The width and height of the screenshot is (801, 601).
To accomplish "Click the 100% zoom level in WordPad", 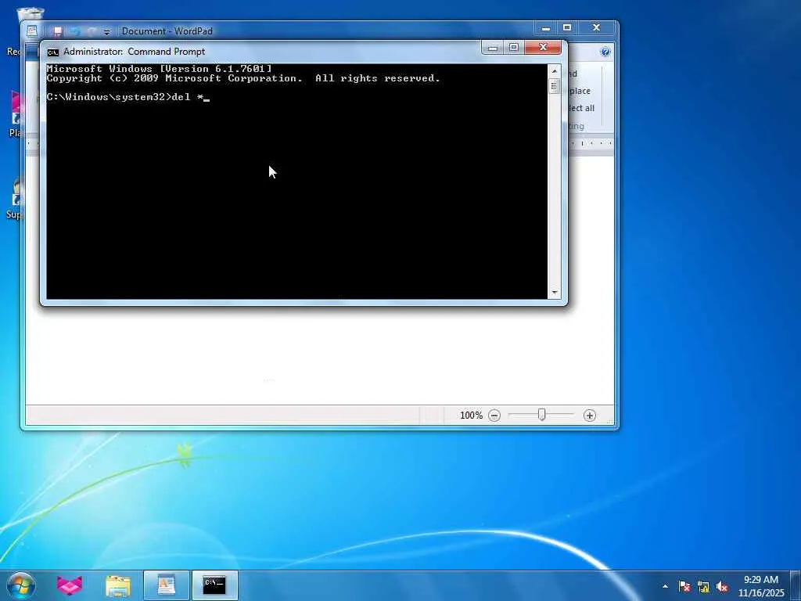I will coord(471,416).
